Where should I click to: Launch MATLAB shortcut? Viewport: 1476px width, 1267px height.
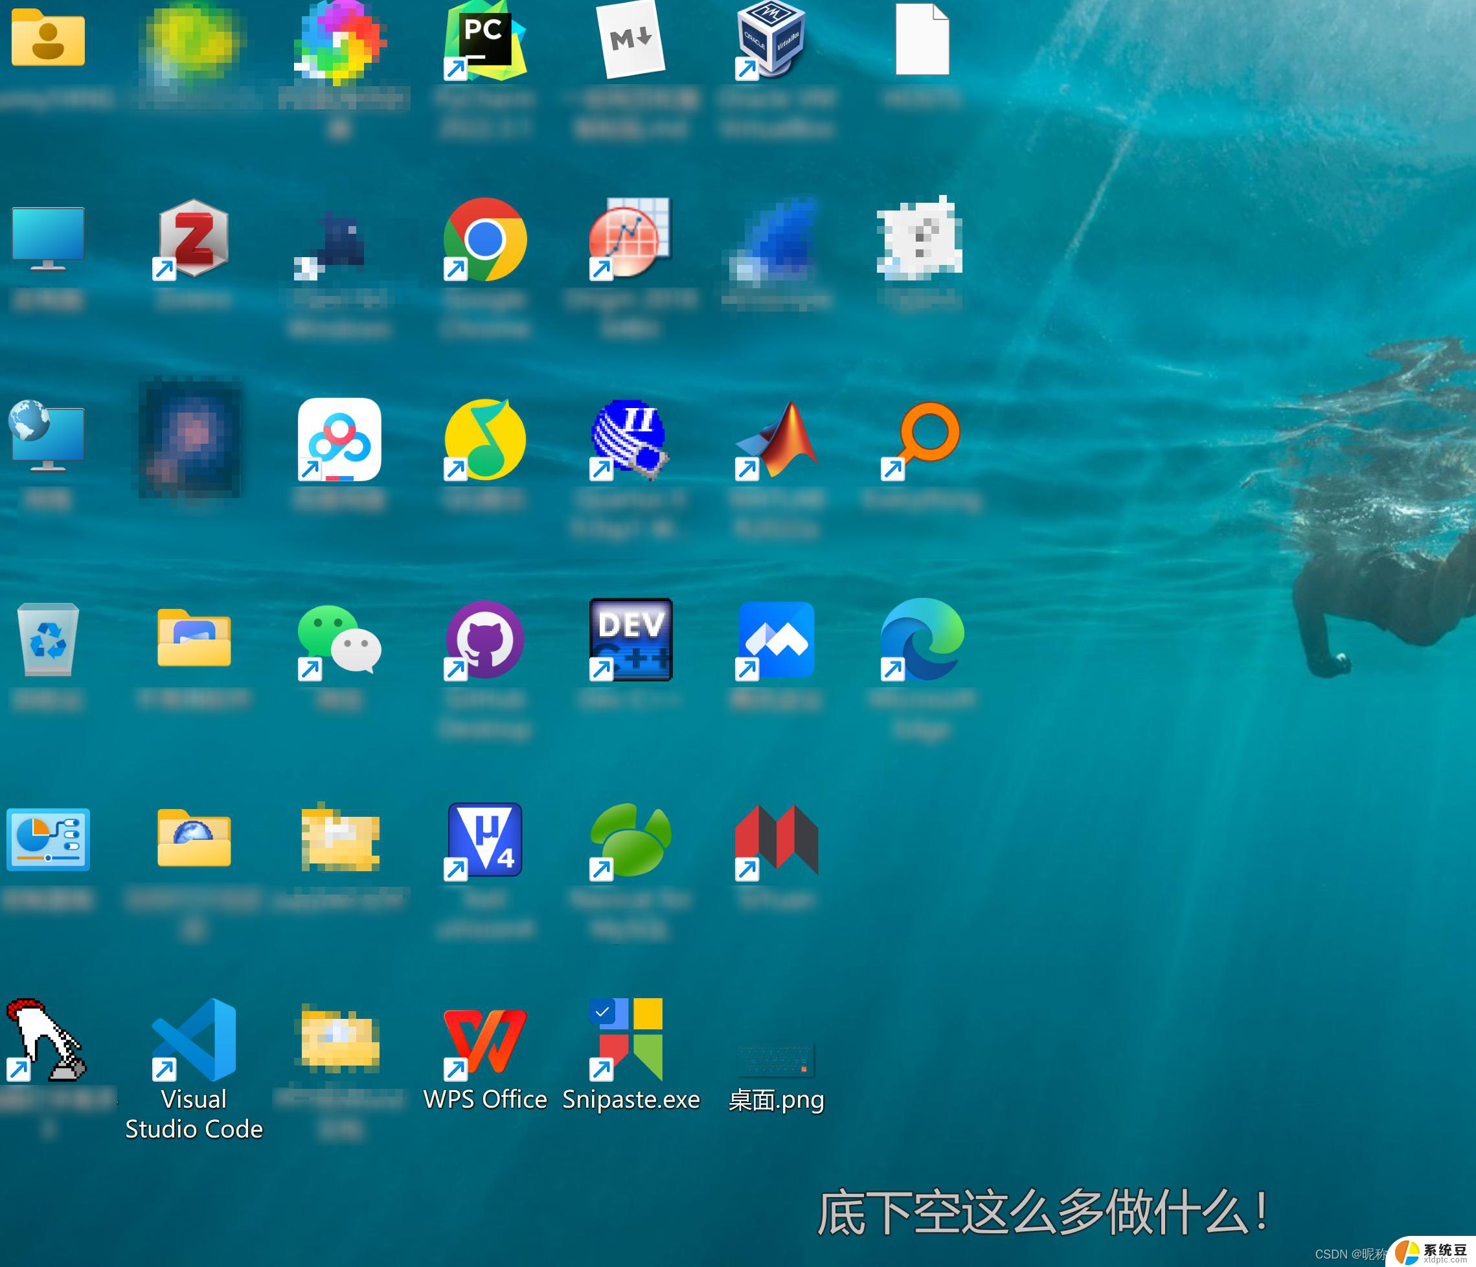point(777,440)
